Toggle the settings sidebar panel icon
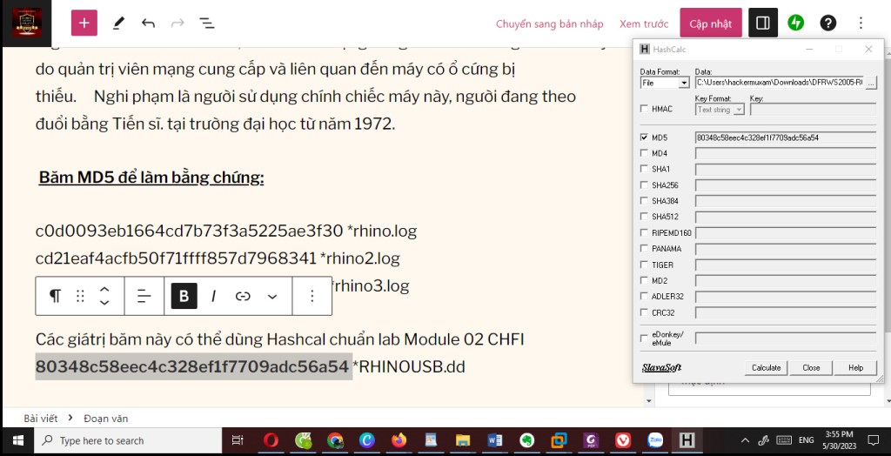 [x=763, y=23]
